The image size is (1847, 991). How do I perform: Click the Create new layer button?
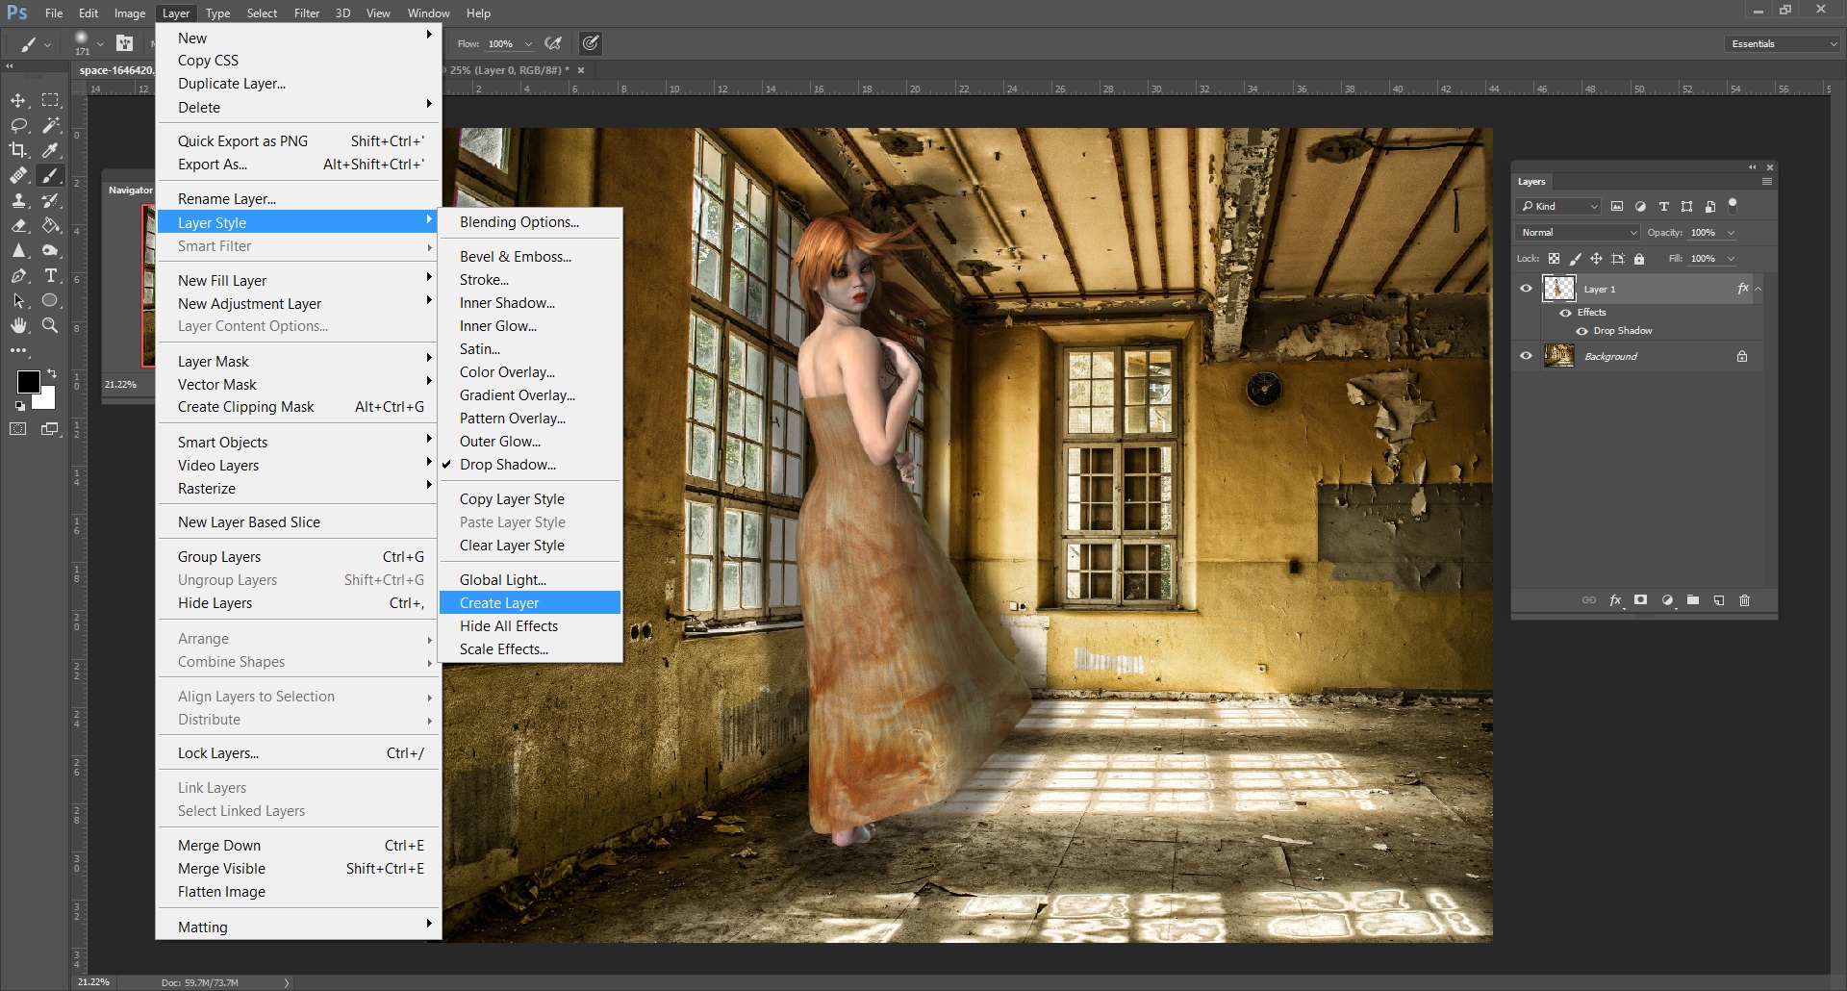click(x=1719, y=600)
